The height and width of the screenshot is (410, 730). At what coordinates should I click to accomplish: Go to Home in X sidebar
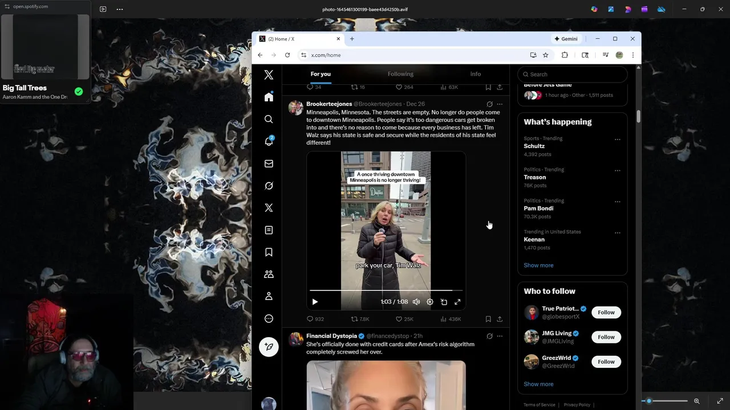point(269,97)
